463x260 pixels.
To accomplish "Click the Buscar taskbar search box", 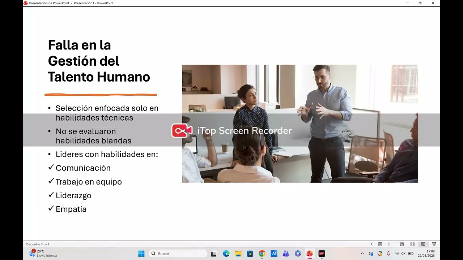I will point(178,253).
